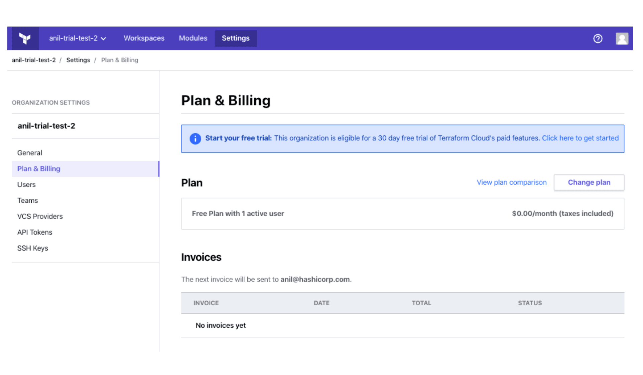Viewport: 643px width, 375px height.
Task: Switch to the Settings tab
Action: (x=235, y=38)
